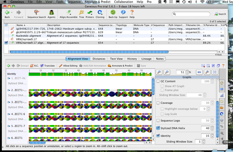Click the zoom to 100% arrows button
This screenshot has height=152, width=233.
click(199, 72)
